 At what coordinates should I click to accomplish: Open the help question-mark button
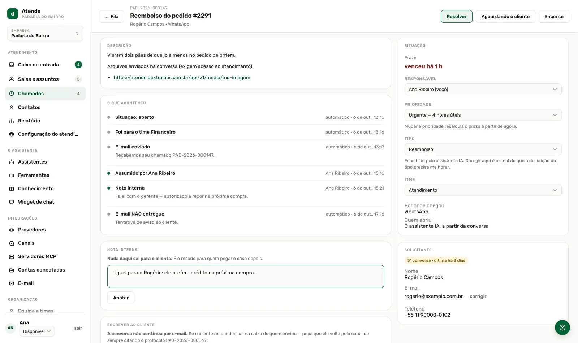(562, 327)
